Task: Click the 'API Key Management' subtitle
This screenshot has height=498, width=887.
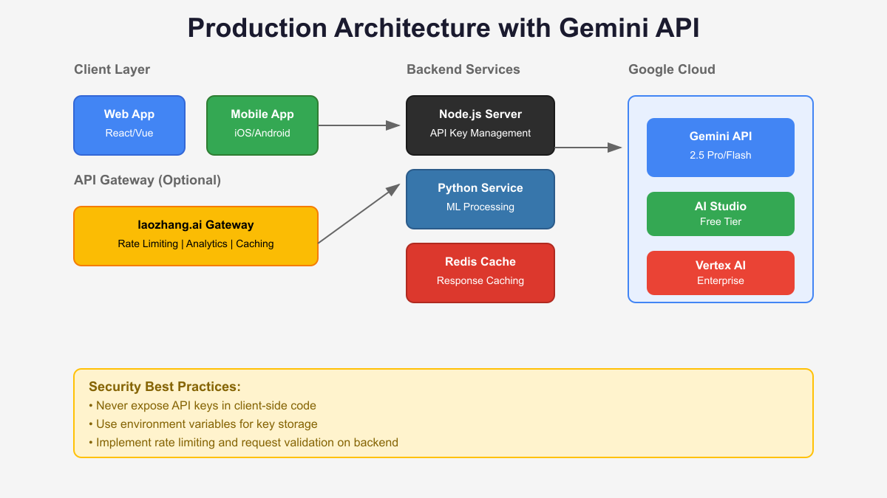Action: [480, 133]
